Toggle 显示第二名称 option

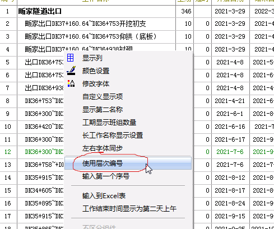click(x=128, y=109)
